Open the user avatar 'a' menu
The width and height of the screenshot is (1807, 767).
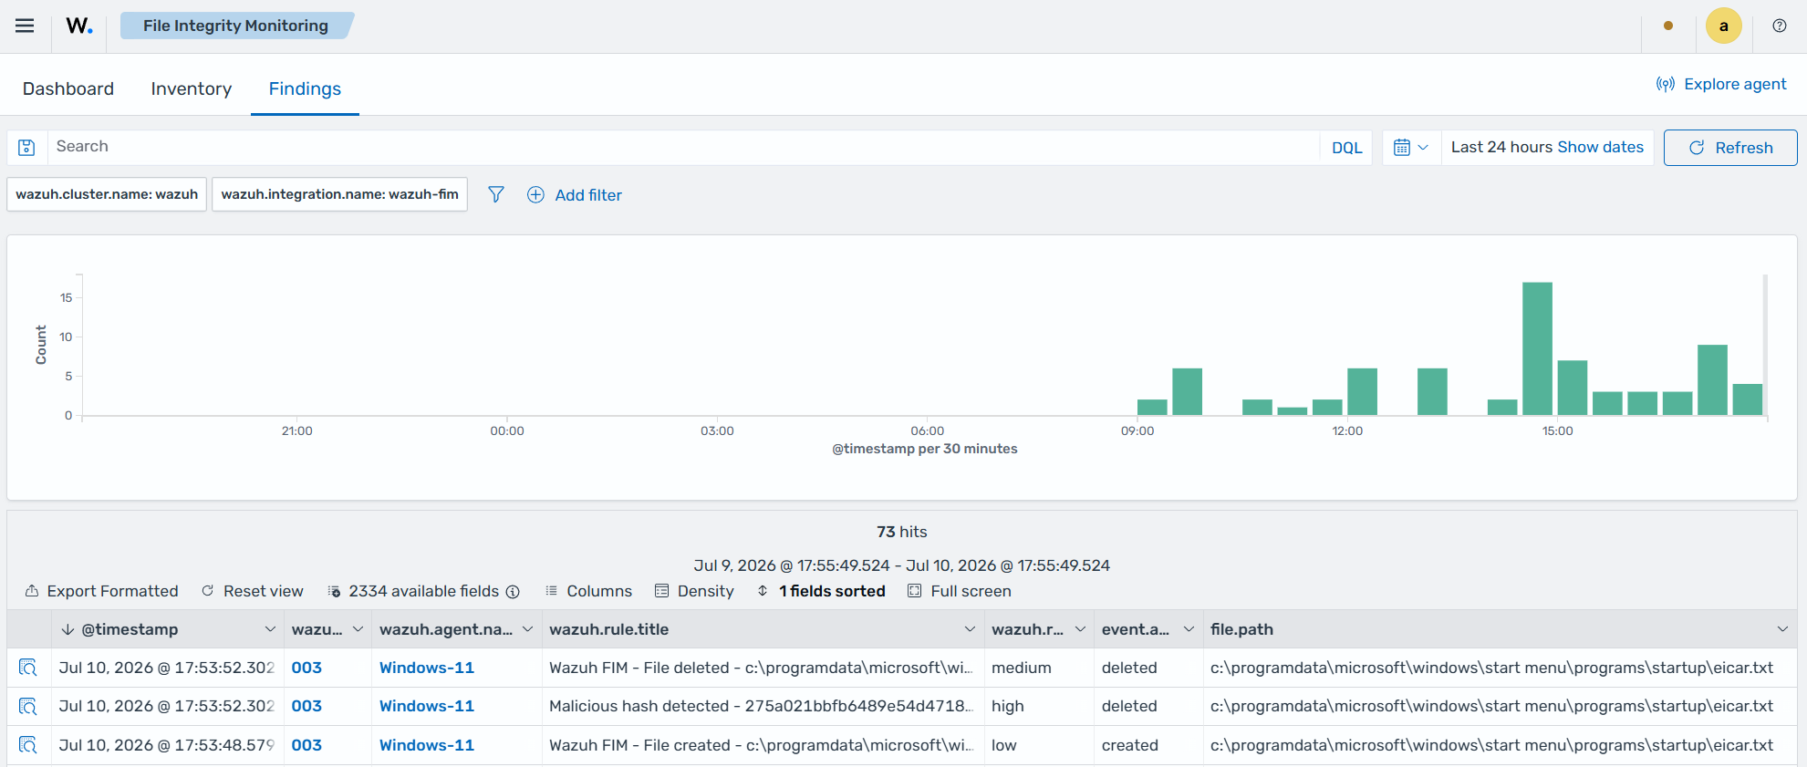(1723, 26)
